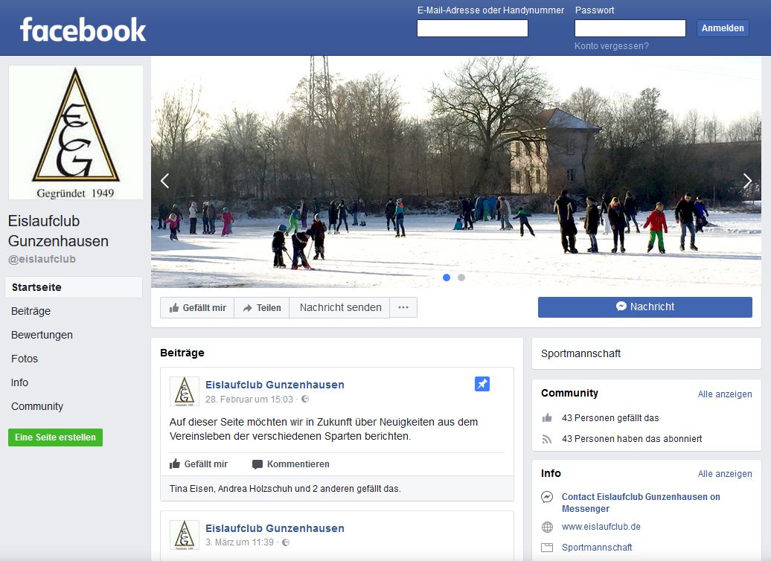Open www.eislaufclub.de website link

[x=601, y=527]
